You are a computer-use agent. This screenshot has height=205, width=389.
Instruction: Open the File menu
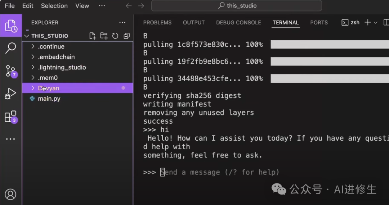(x=10, y=6)
